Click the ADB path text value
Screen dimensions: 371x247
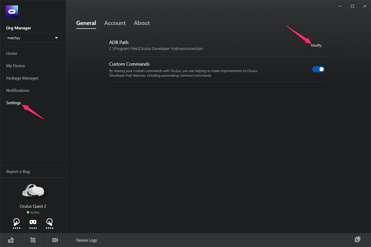click(x=156, y=48)
